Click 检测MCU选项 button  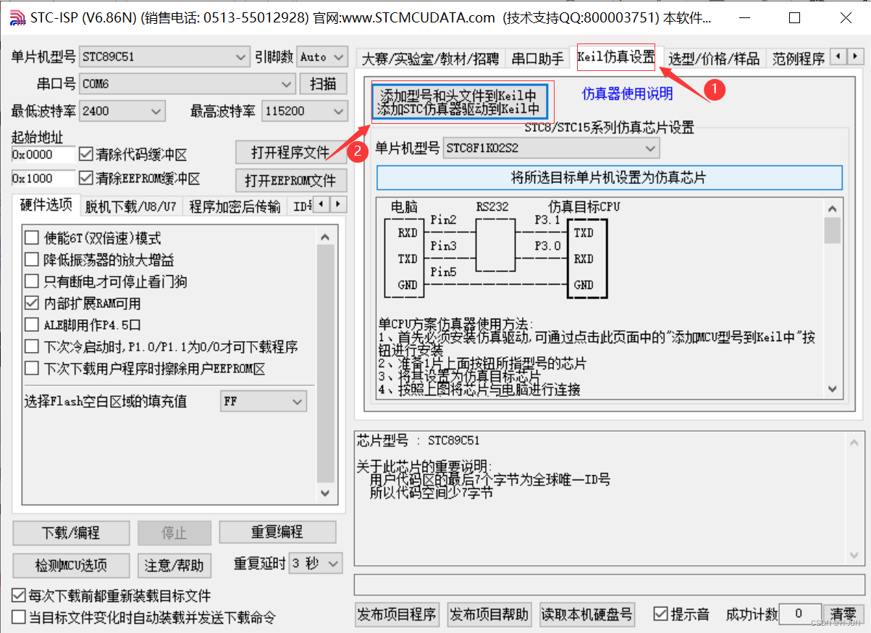(71, 566)
